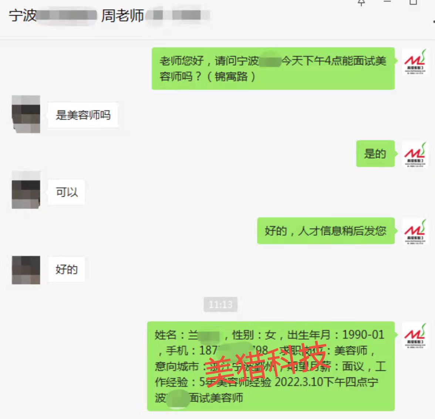Screen dimensions: 435x419
Task: Open sender avatar beside the 锦寓路 message
Action: point(415,61)
